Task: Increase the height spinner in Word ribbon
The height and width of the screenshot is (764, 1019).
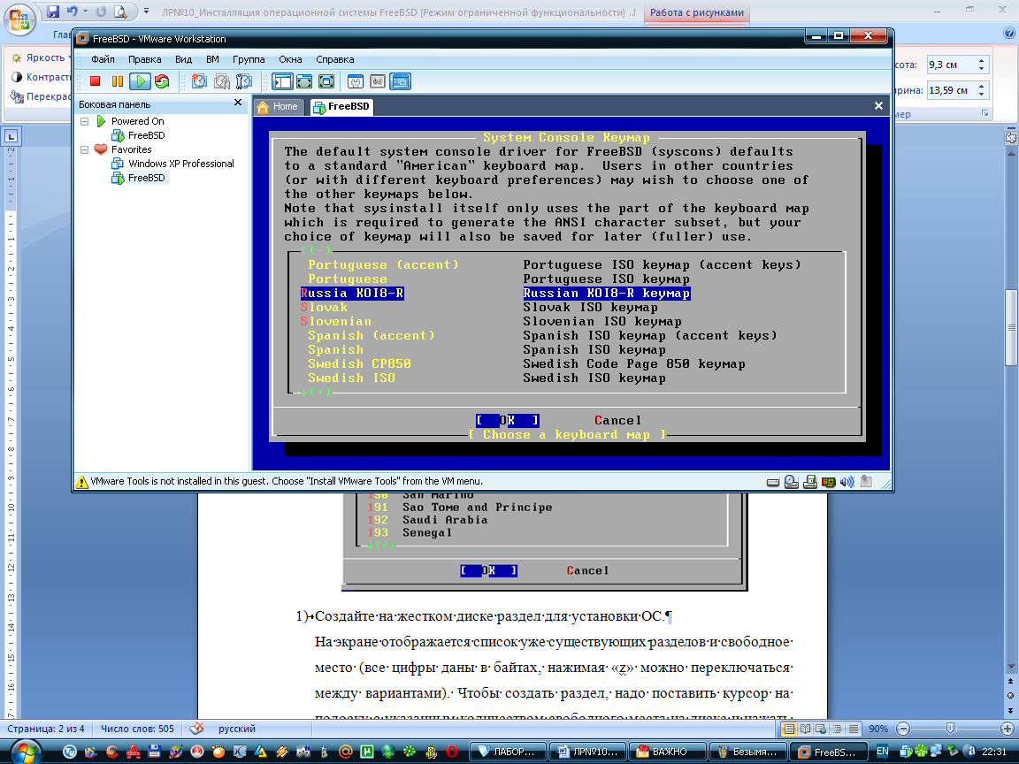Action: pyautogui.click(x=982, y=60)
